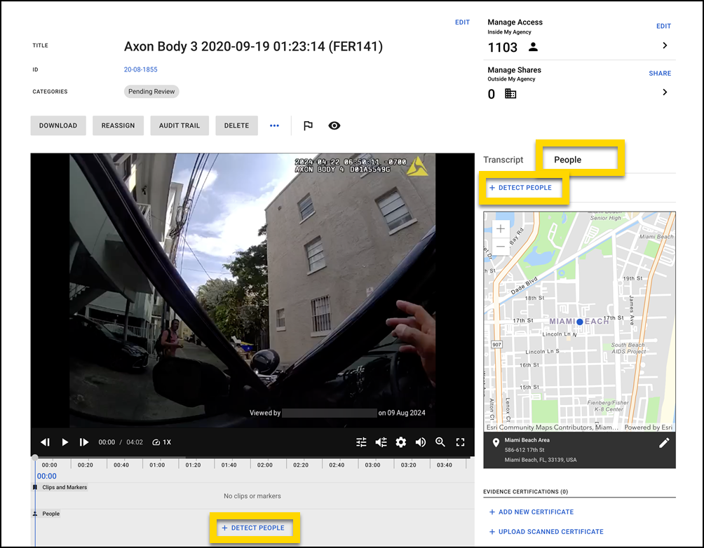Image resolution: width=704 pixels, height=548 pixels.
Task: Switch to the Transcript tab
Action: coord(503,160)
